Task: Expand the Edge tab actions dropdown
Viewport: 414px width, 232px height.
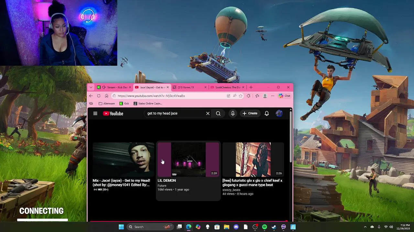Action: (91, 87)
